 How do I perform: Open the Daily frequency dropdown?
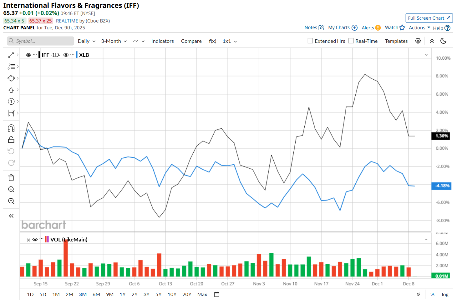[87, 41]
